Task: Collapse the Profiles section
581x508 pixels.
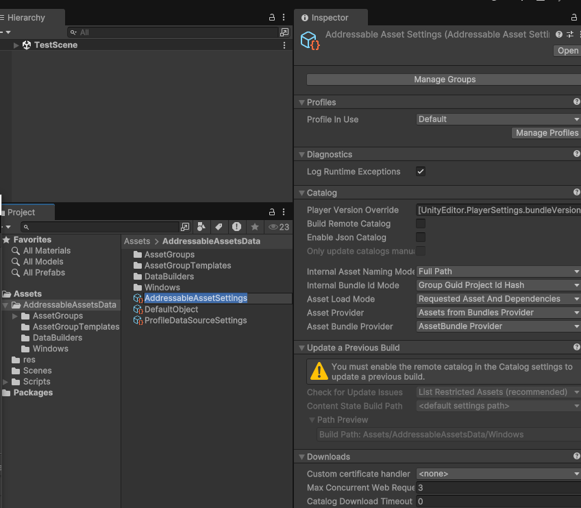Action: point(301,102)
